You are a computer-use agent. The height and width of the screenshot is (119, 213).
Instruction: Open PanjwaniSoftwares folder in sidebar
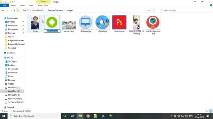click(x=16, y=40)
